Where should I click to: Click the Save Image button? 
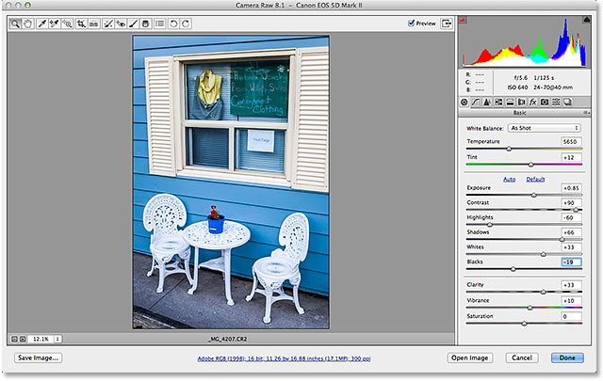(39, 358)
